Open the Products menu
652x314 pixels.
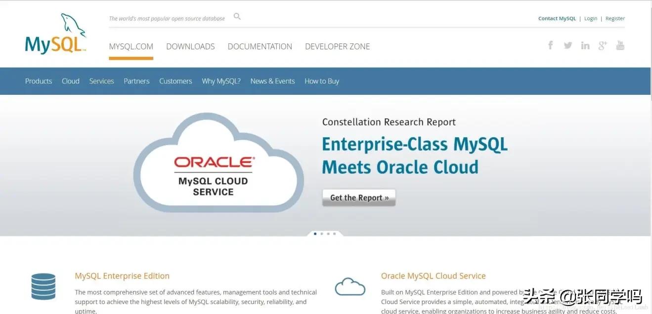39,81
